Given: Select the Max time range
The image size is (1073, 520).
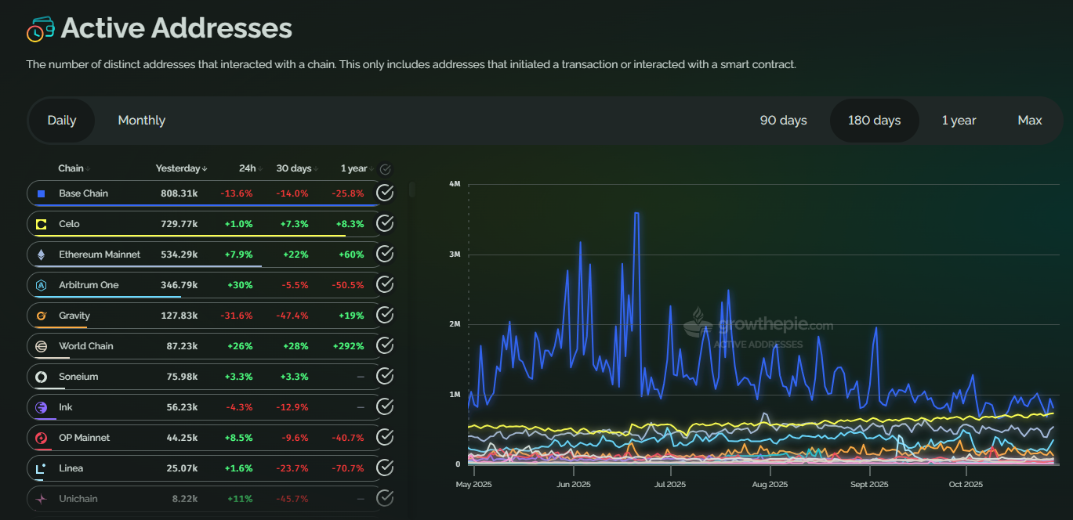Looking at the screenshot, I should click(1029, 121).
